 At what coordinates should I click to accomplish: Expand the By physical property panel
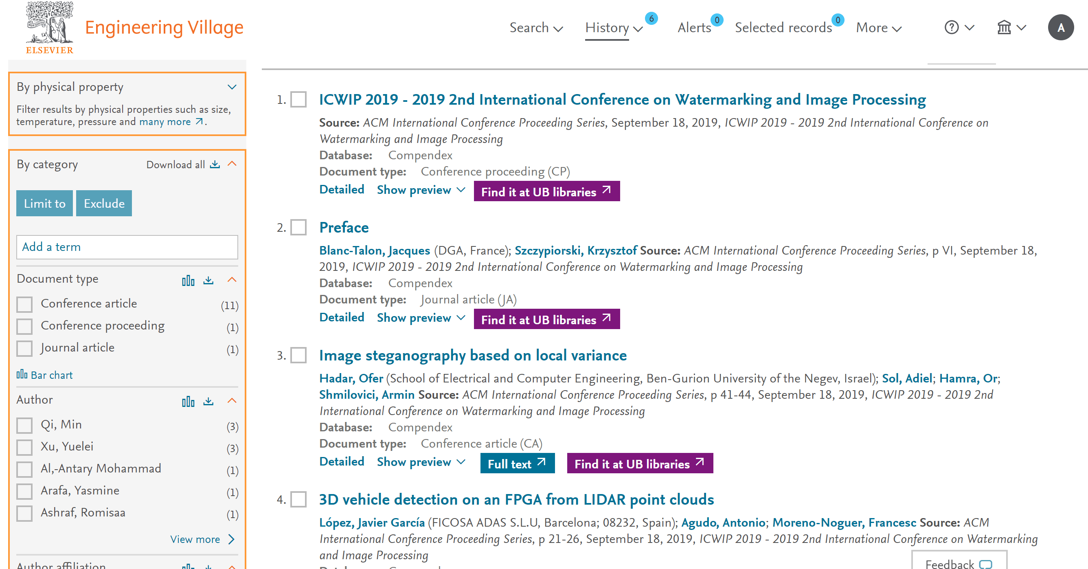pos(232,87)
